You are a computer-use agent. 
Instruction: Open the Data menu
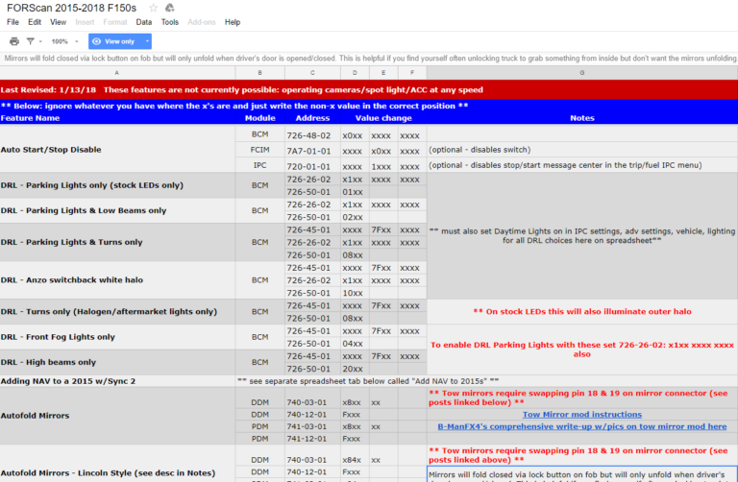[143, 22]
